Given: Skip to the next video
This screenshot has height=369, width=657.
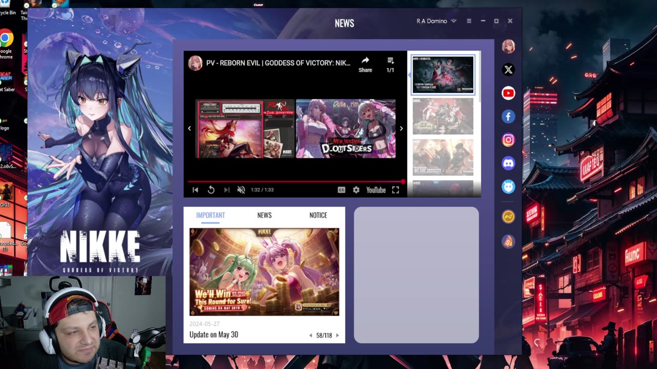Looking at the screenshot, I should coord(227,190).
